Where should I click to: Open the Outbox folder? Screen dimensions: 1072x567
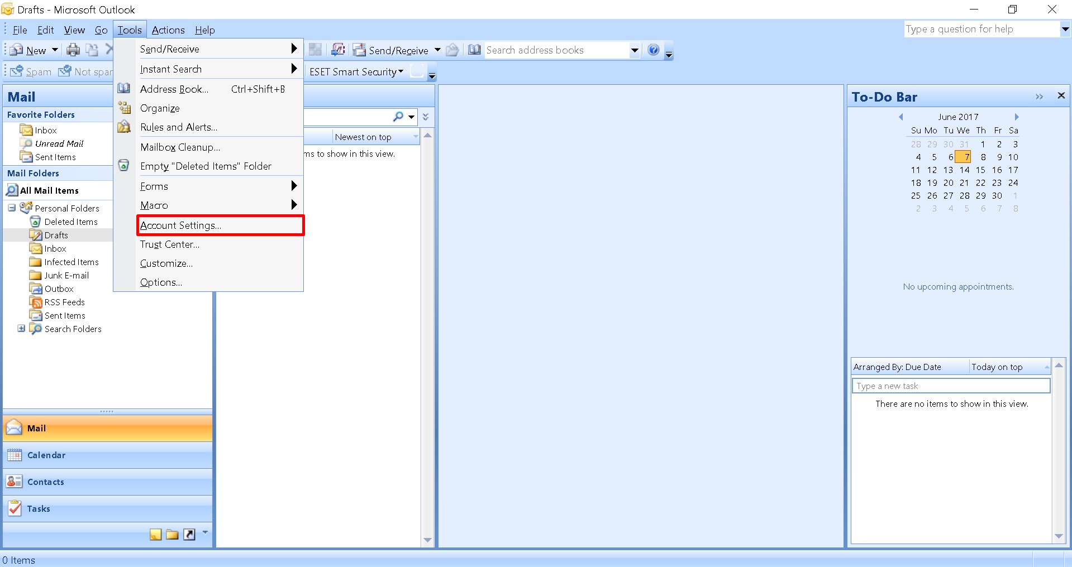pos(59,289)
